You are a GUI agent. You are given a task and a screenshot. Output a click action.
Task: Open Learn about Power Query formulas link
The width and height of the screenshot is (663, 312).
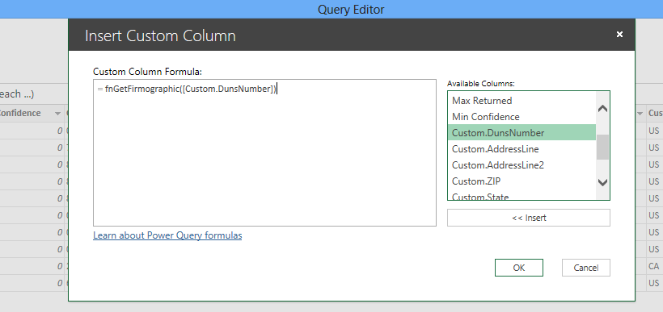[167, 235]
